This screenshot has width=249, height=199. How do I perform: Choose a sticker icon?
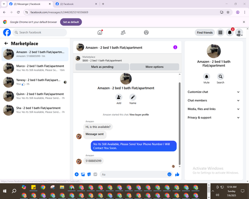click(89, 174)
